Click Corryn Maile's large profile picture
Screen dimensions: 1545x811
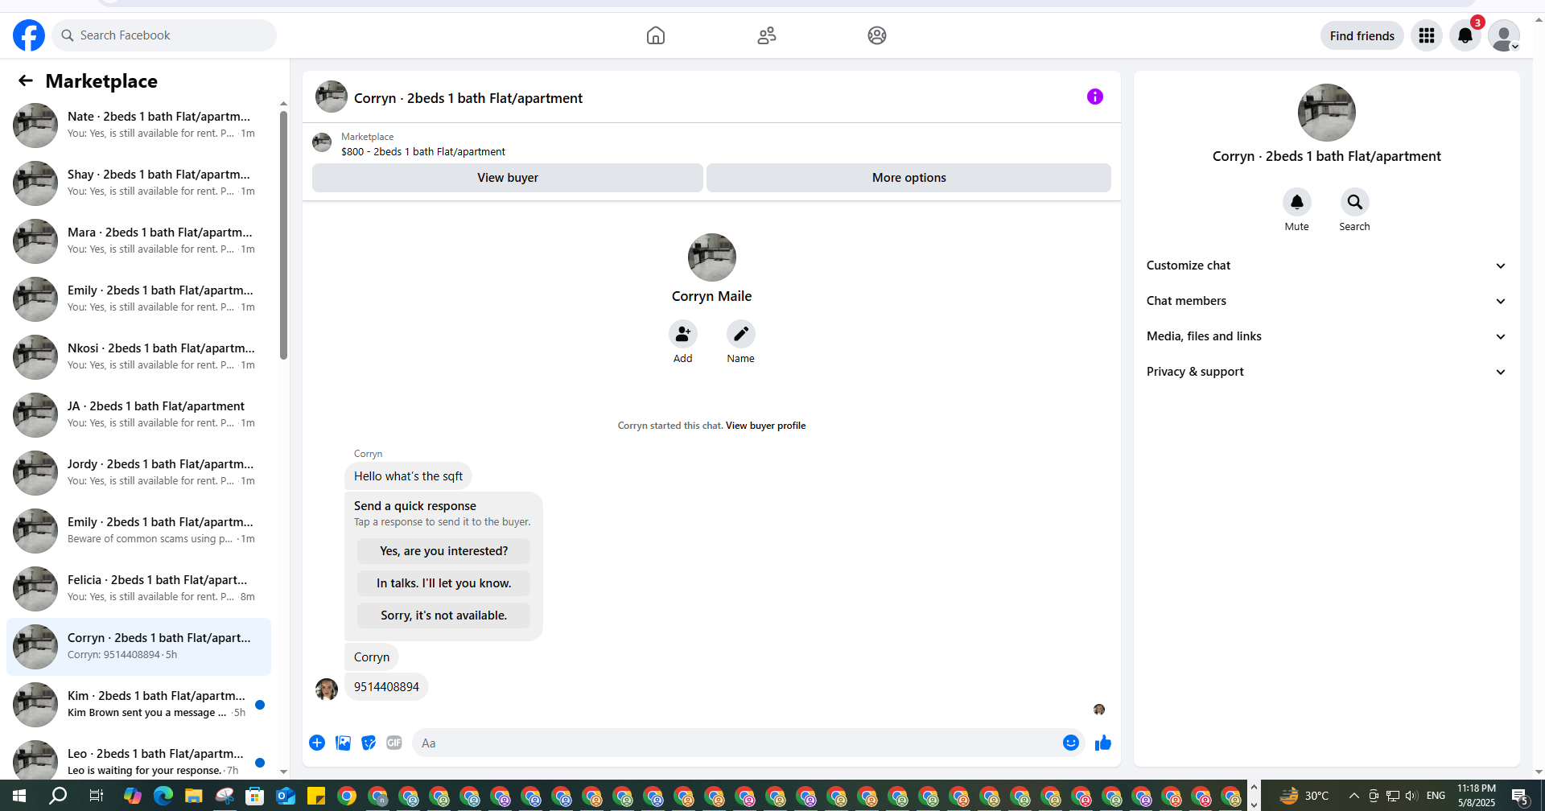coord(712,257)
